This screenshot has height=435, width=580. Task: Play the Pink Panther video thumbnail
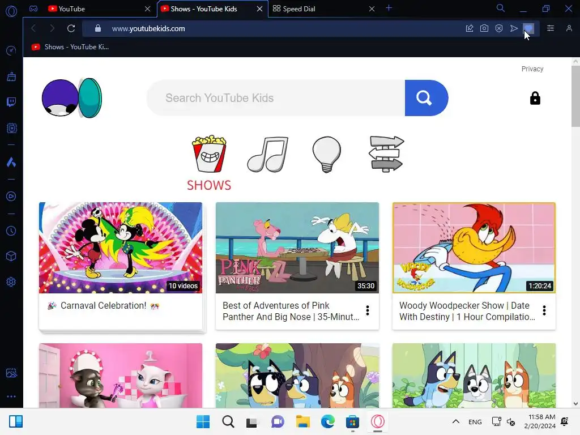(297, 248)
